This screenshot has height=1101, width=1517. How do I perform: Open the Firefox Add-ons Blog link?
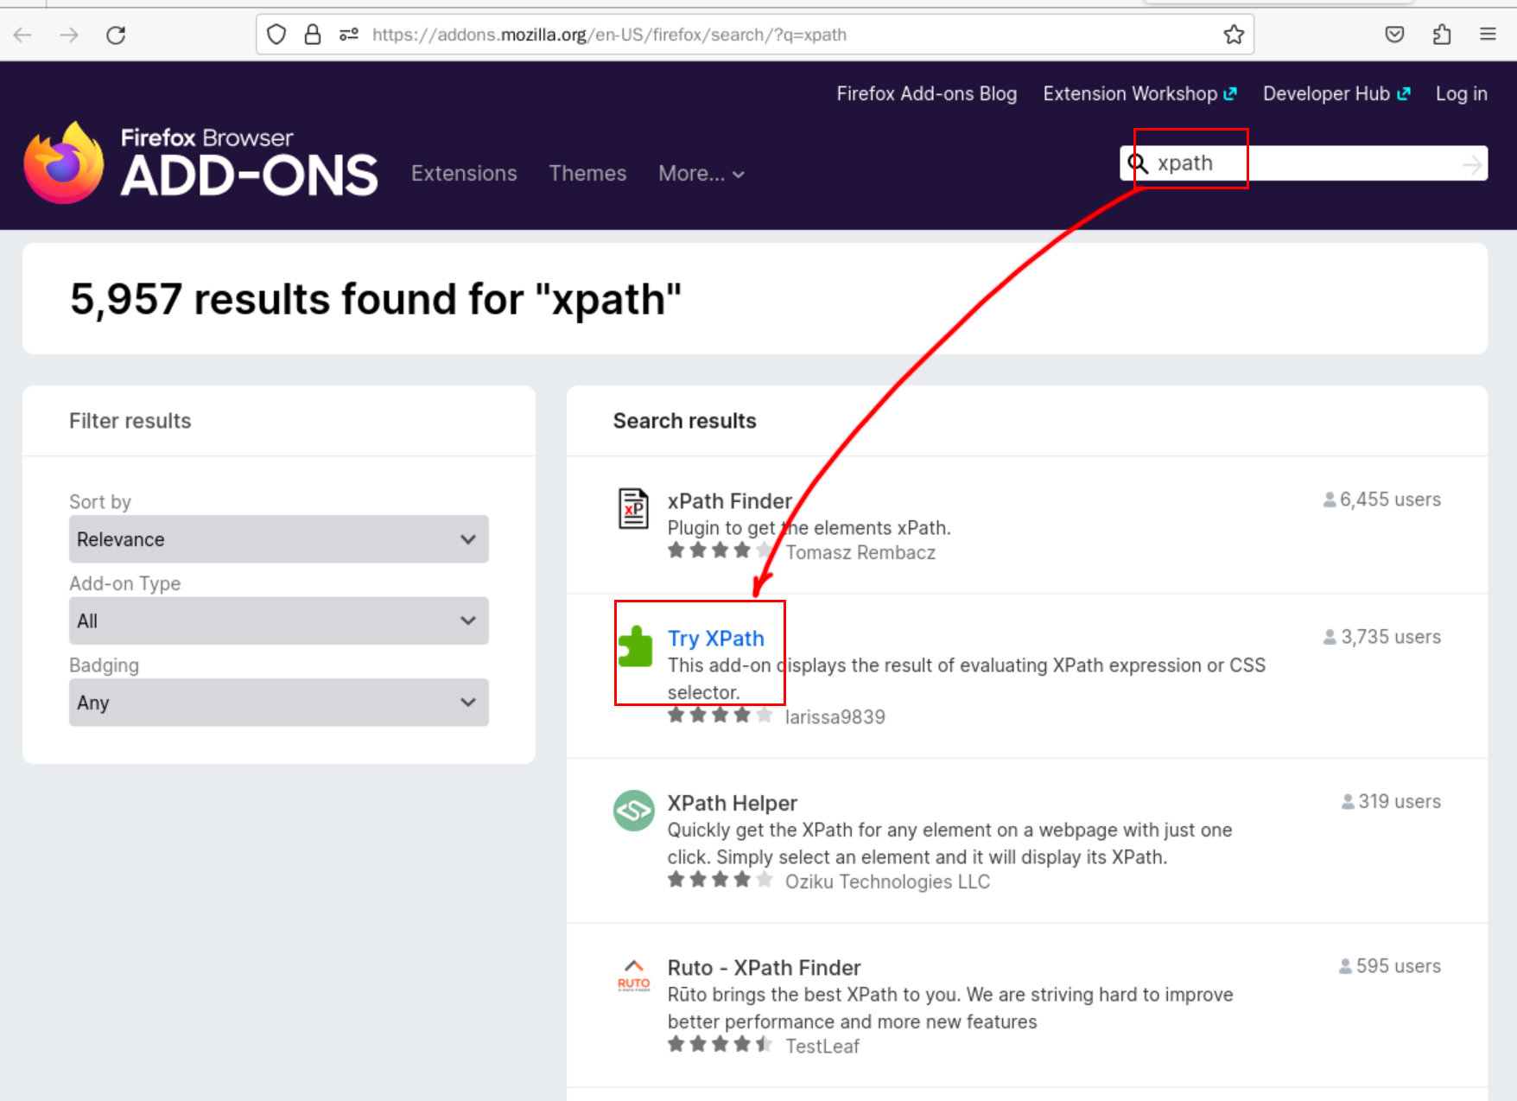point(926,93)
